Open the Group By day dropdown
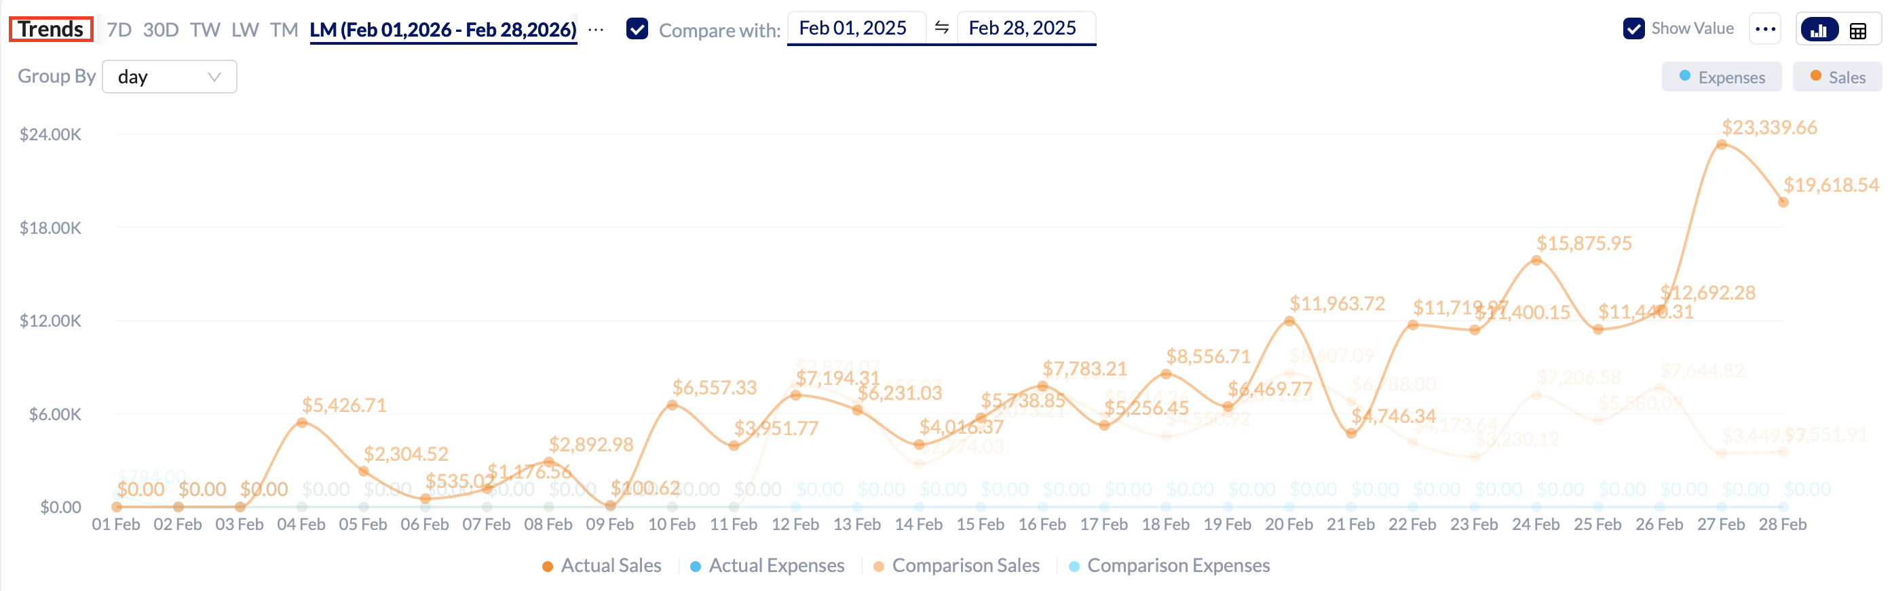 [169, 77]
